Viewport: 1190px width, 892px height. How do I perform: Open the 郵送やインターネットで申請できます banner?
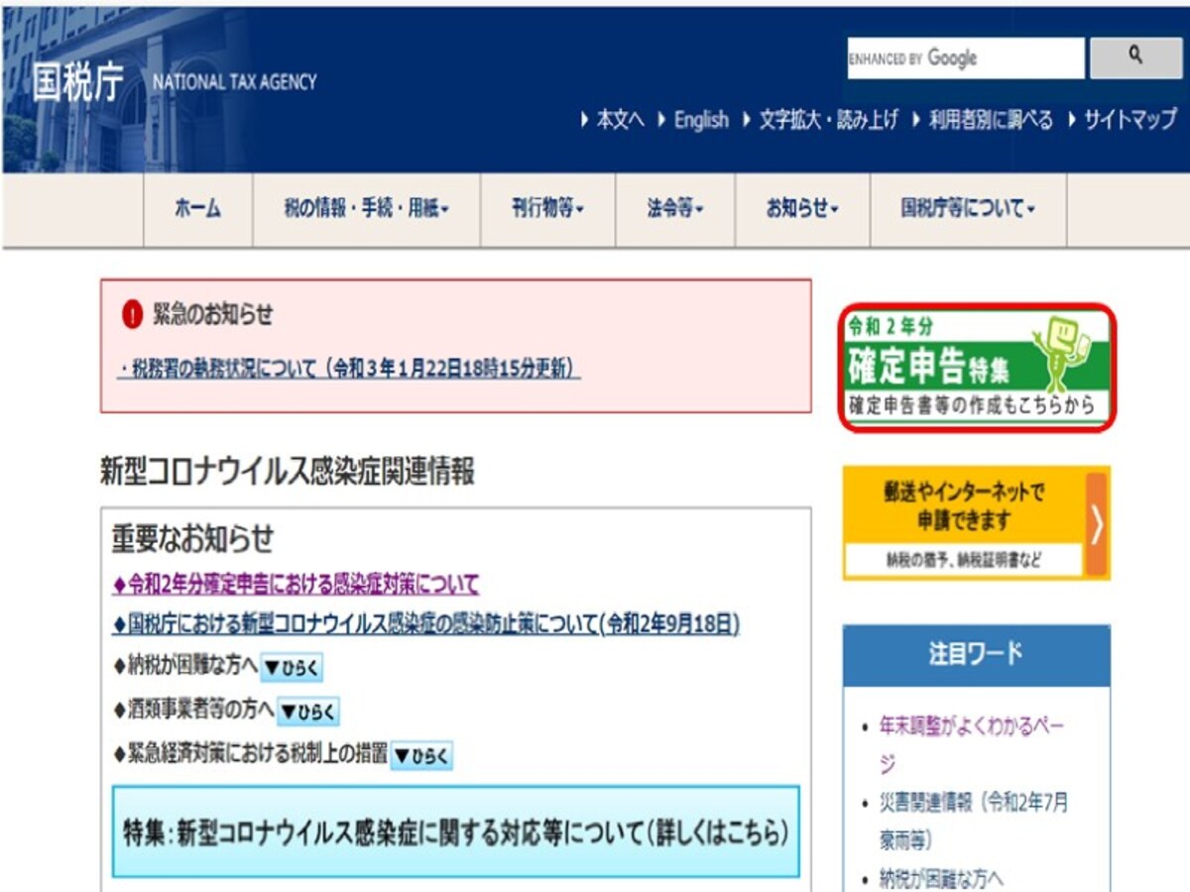[976, 523]
